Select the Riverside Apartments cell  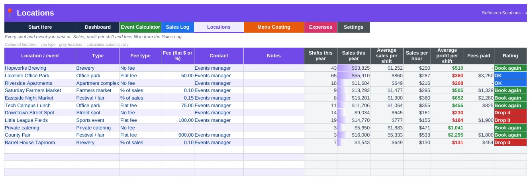click(40, 83)
